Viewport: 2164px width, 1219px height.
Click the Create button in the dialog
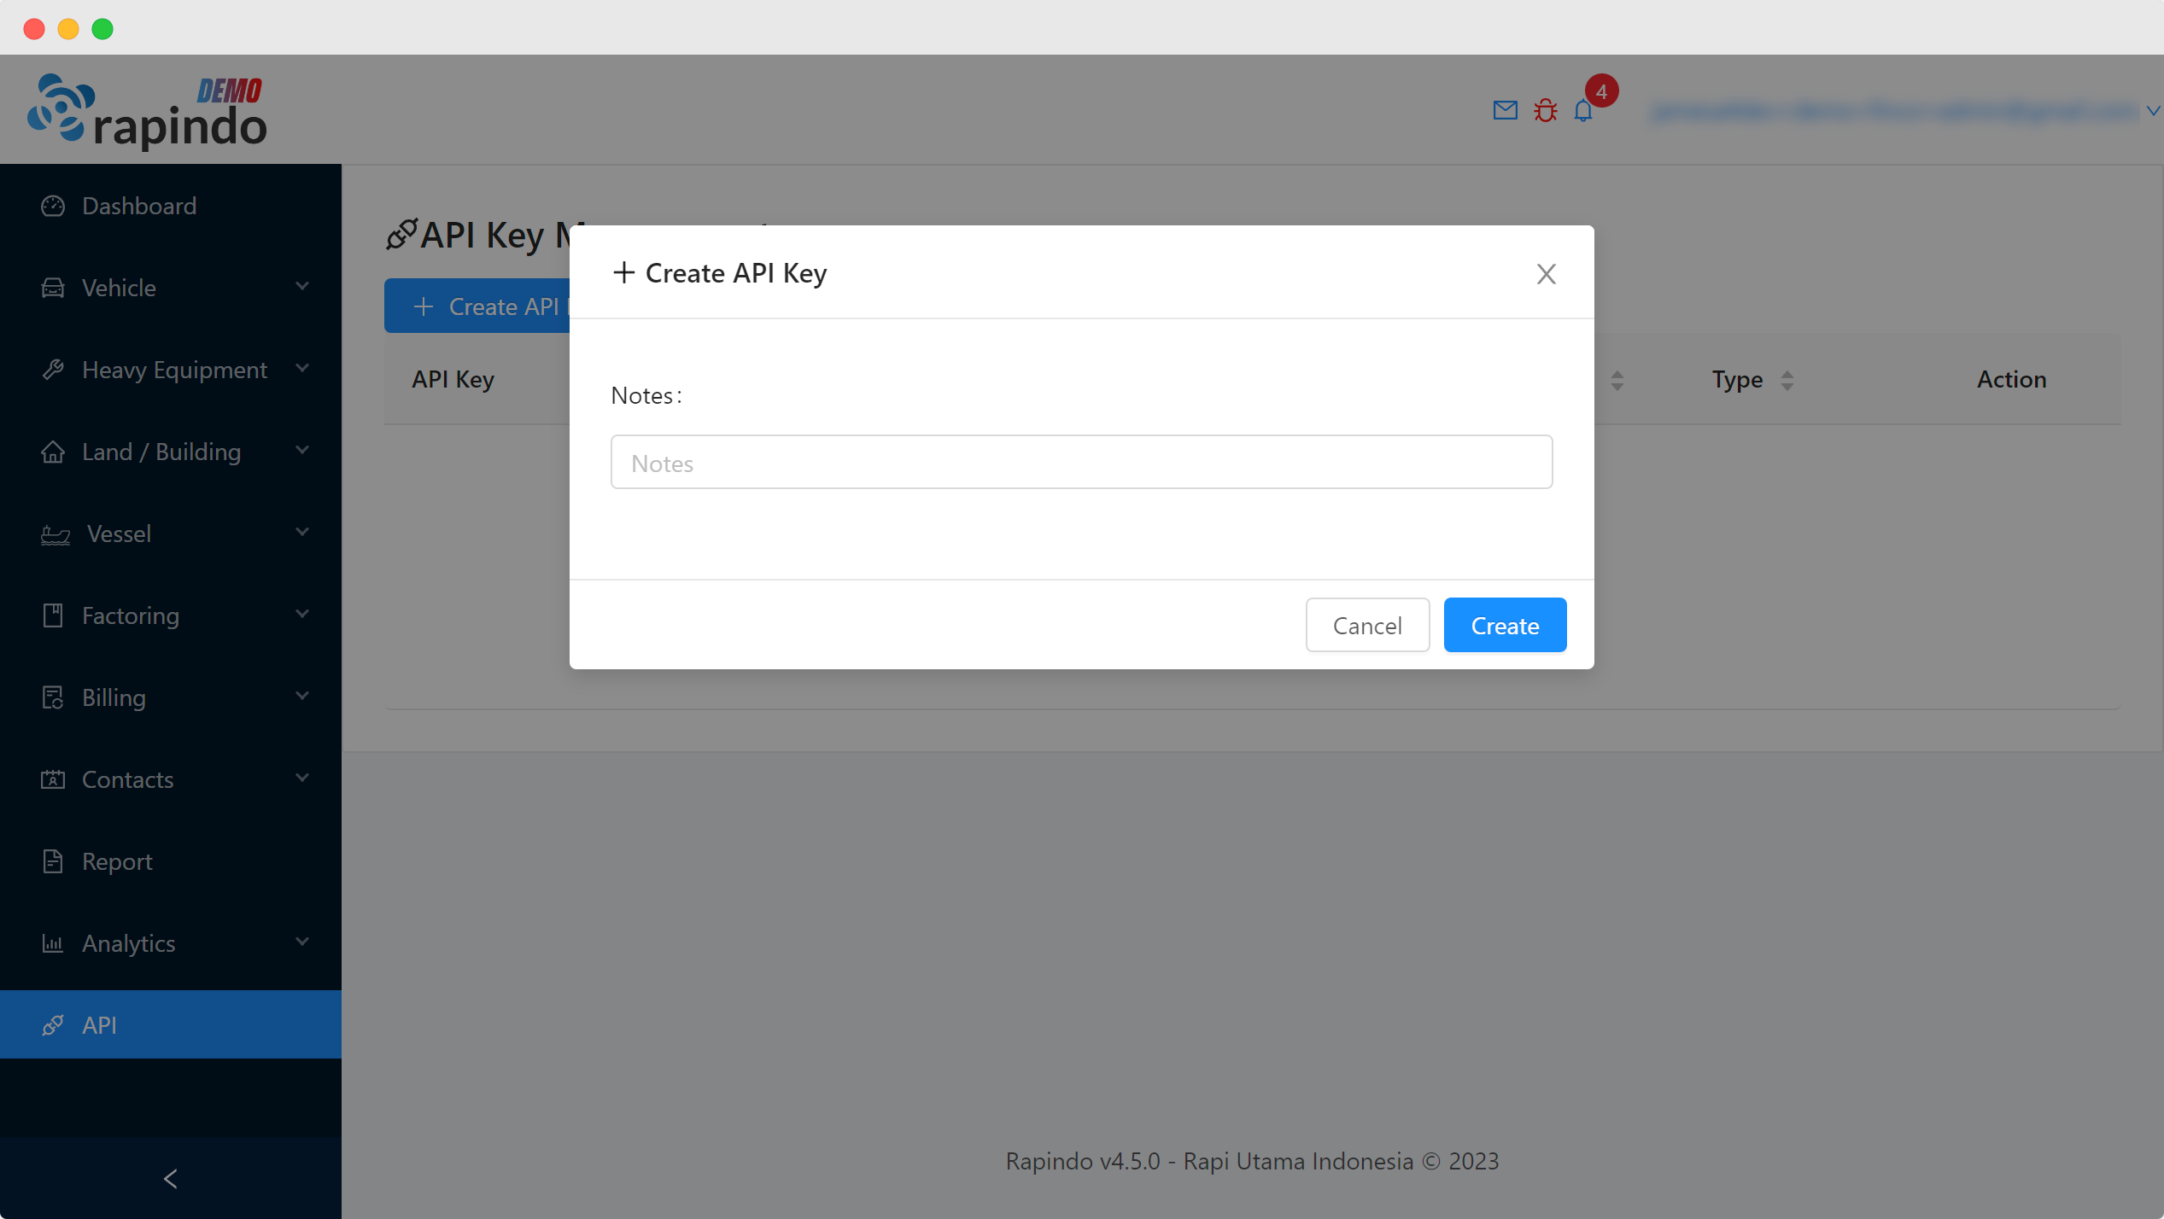1504,625
